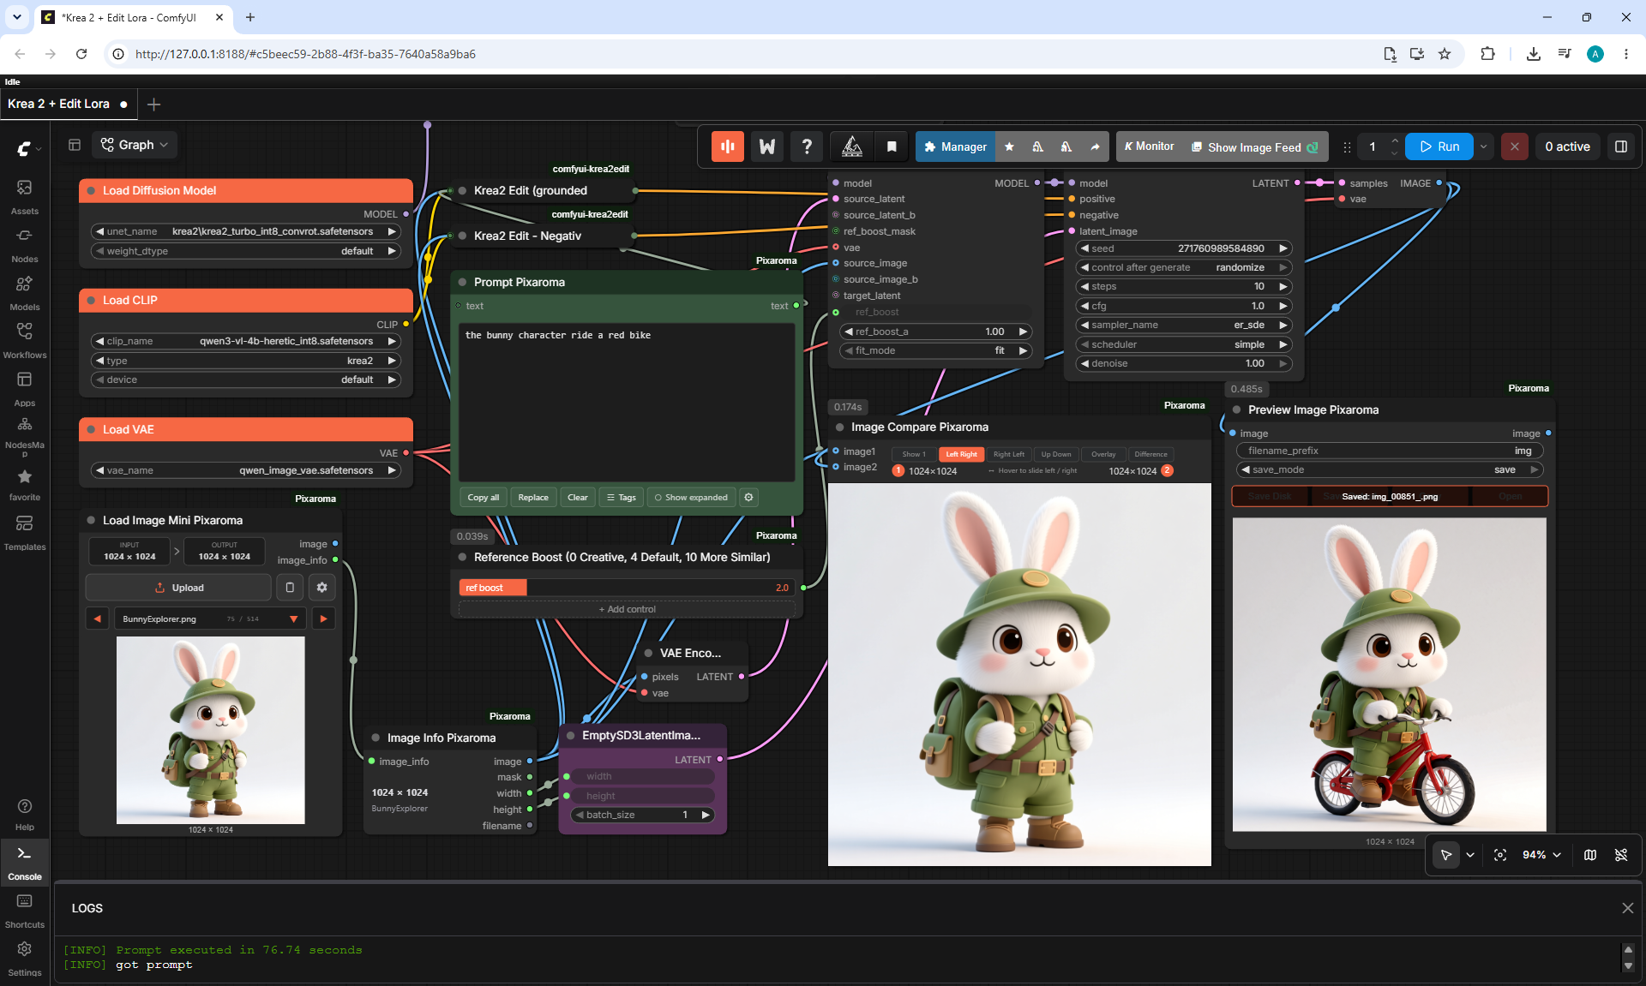Click Copy all in Prompt Pixaroma
This screenshot has width=1646, height=986.
click(x=483, y=498)
